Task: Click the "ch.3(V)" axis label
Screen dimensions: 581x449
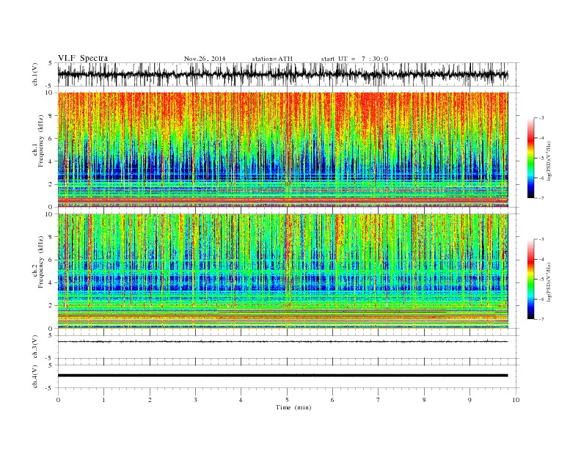Action: pos(35,347)
